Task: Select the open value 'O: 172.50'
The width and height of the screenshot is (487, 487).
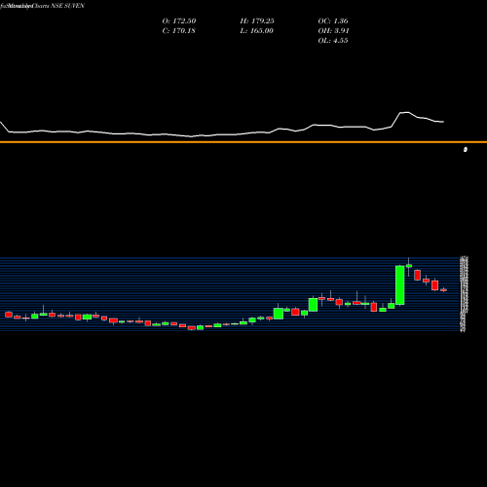Action: (x=179, y=21)
